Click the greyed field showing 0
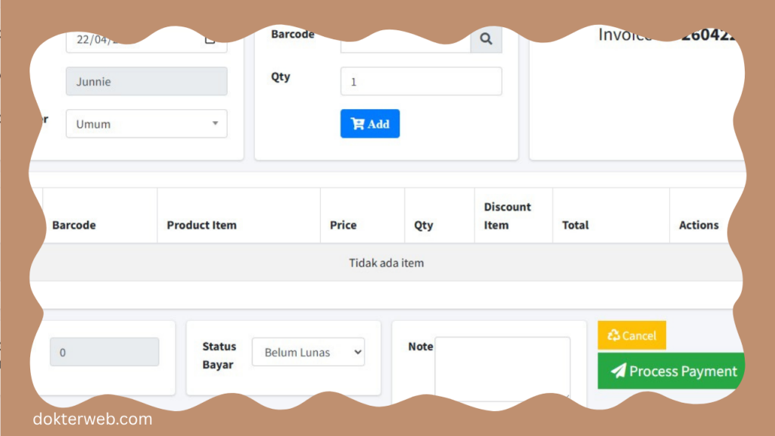The width and height of the screenshot is (775, 436). pyautogui.click(x=104, y=352)
